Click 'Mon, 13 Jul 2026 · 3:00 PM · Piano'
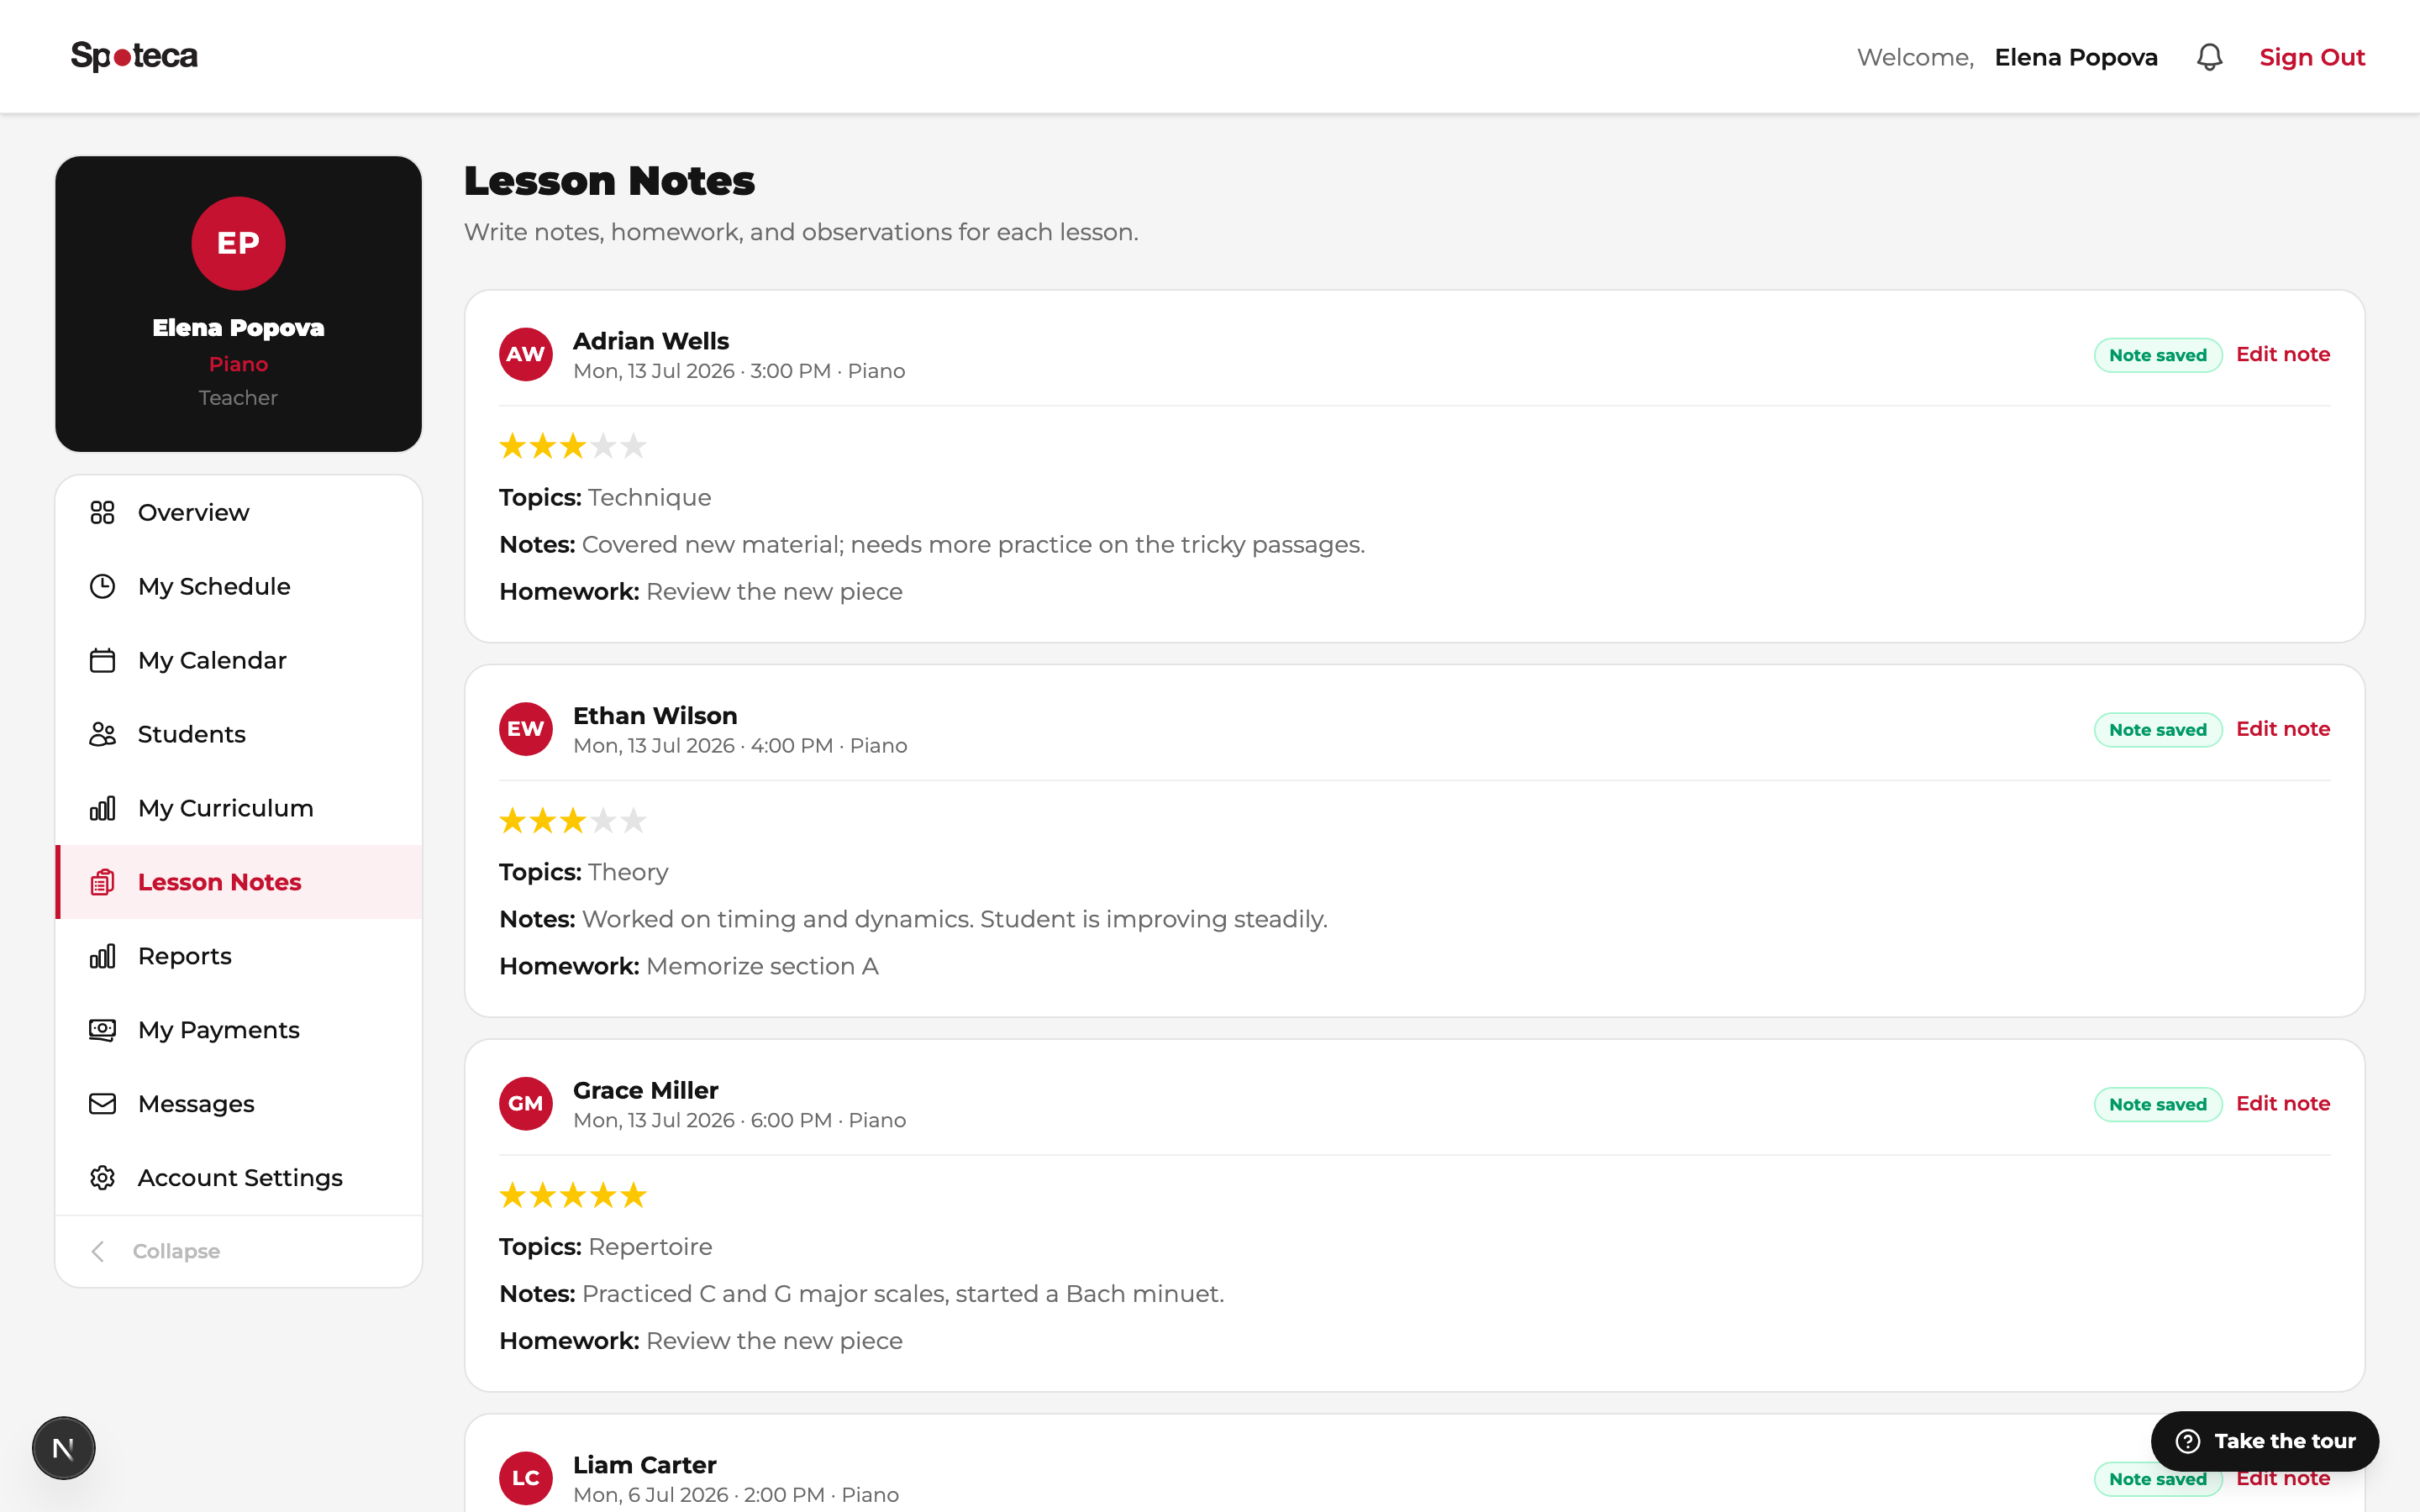Image resolution: width=2420 pixels, height=1512 pixels. coord(739,371)
